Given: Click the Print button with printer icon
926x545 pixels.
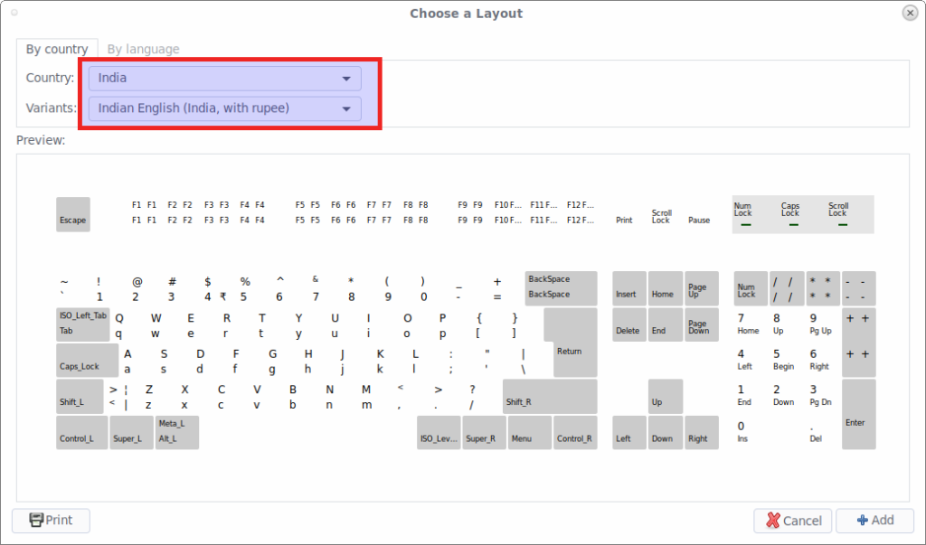Looking at the screenshot, I should tap(51, 520).
